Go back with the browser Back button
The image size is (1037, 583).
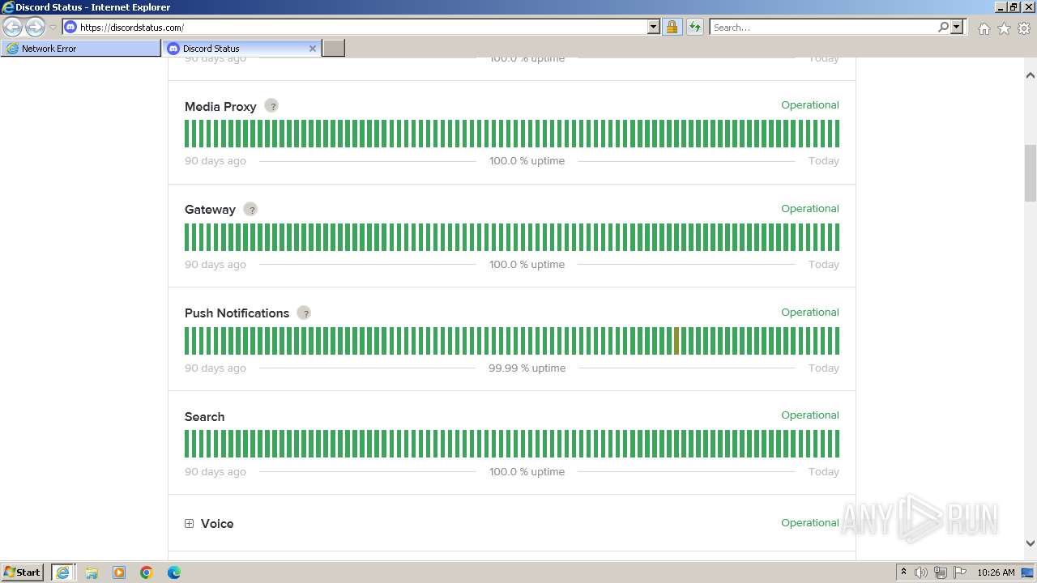pos(12,28)
